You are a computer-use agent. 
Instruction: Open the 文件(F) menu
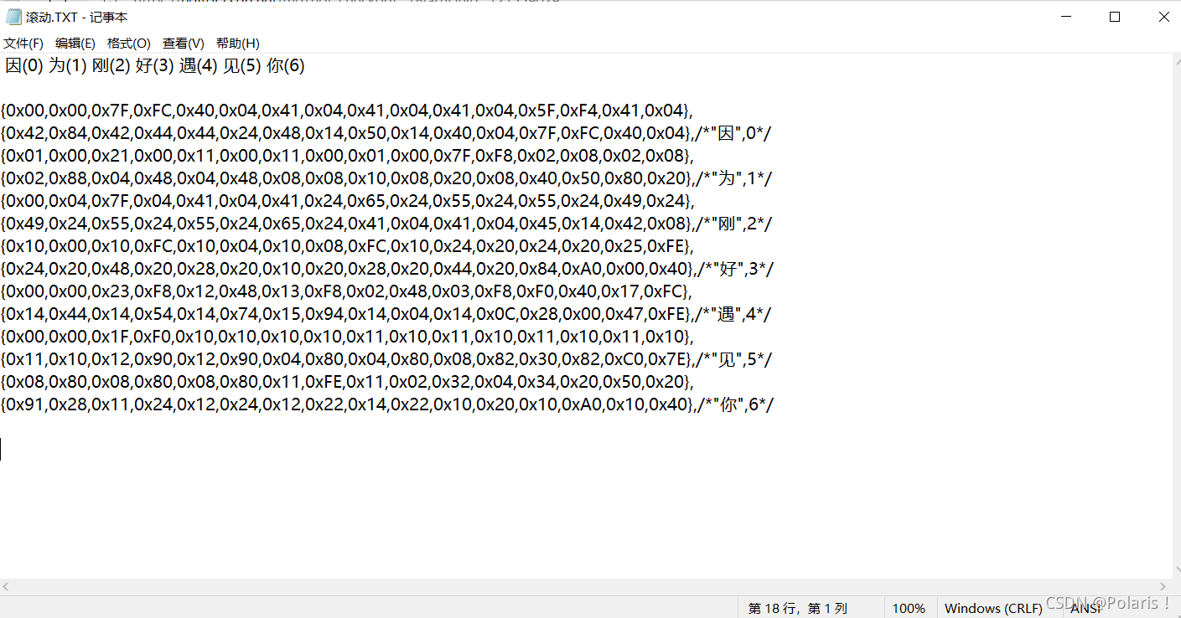click(x=23, y=44)
